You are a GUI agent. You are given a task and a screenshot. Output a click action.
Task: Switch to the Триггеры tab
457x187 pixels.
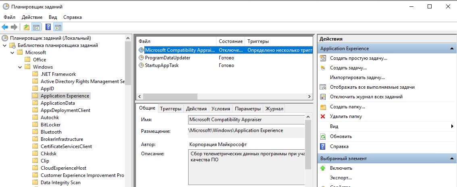click(171, 109)
